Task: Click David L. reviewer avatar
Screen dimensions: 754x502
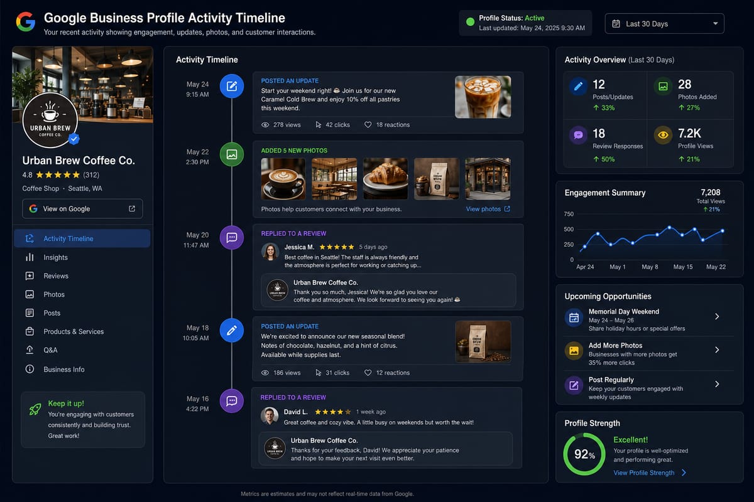Action: tap(270, 416)
